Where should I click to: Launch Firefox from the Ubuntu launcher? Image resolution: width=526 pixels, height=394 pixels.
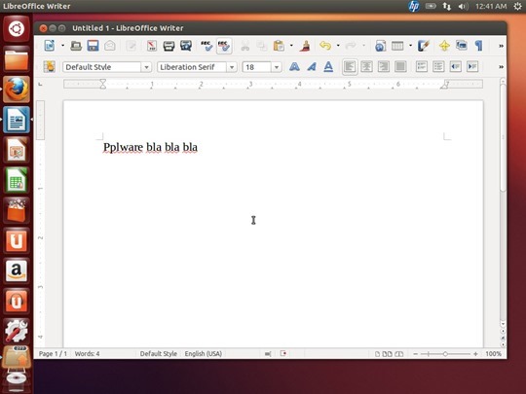point(17,90)
